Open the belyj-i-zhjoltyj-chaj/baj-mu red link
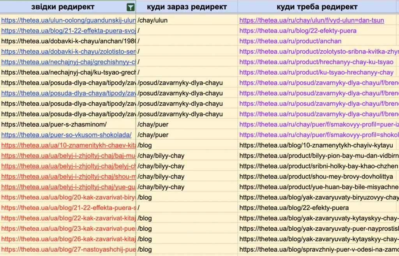 click(x=69, y=156)
